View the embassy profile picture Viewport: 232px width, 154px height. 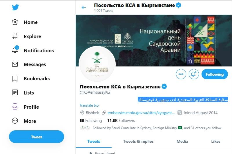pyautogui.click(x=97, y=64)
